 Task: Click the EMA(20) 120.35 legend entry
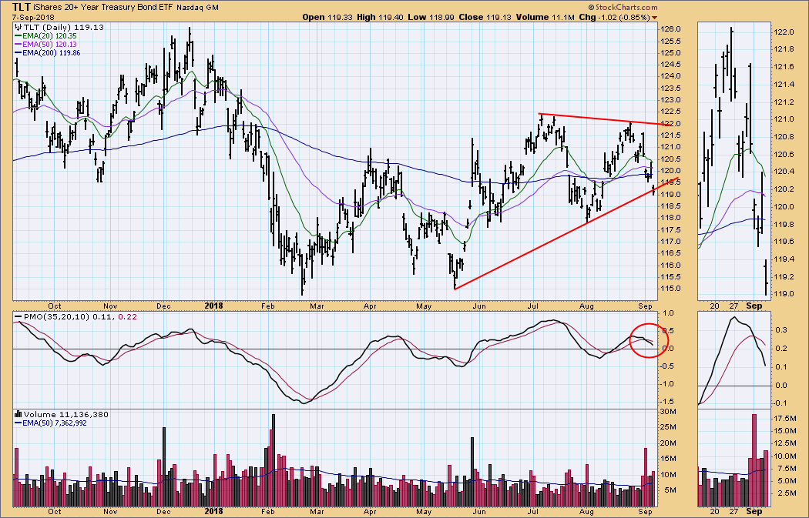[x=49, y=36]
